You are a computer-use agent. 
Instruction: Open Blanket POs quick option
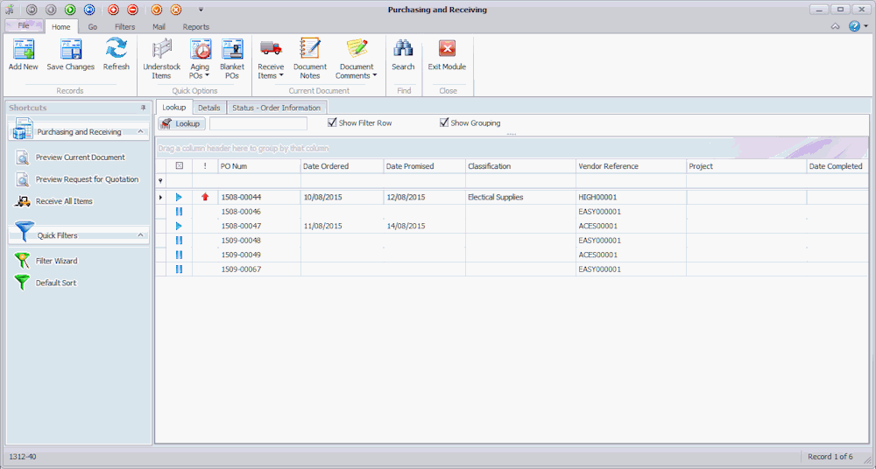click(231, 56)
